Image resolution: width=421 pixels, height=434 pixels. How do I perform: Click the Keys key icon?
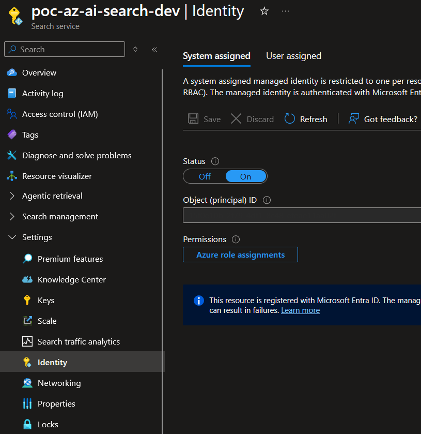27,300
